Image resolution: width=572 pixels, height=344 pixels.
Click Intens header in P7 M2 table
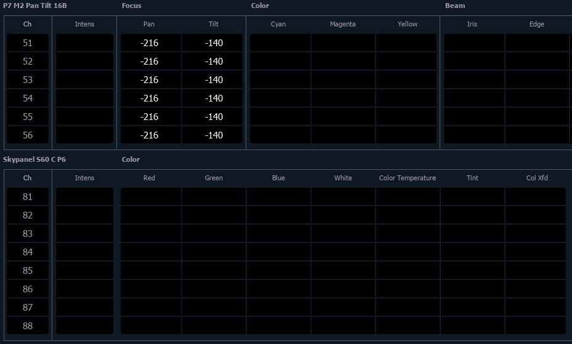coord(84,24)
